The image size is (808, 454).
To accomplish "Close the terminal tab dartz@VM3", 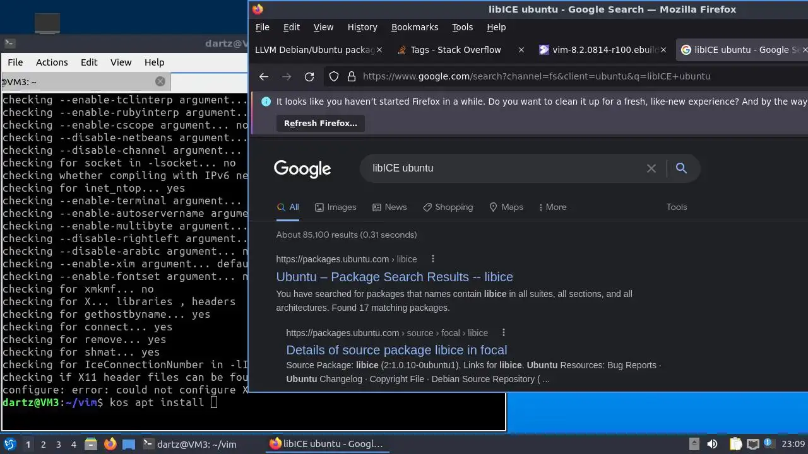I will (160, 81).
